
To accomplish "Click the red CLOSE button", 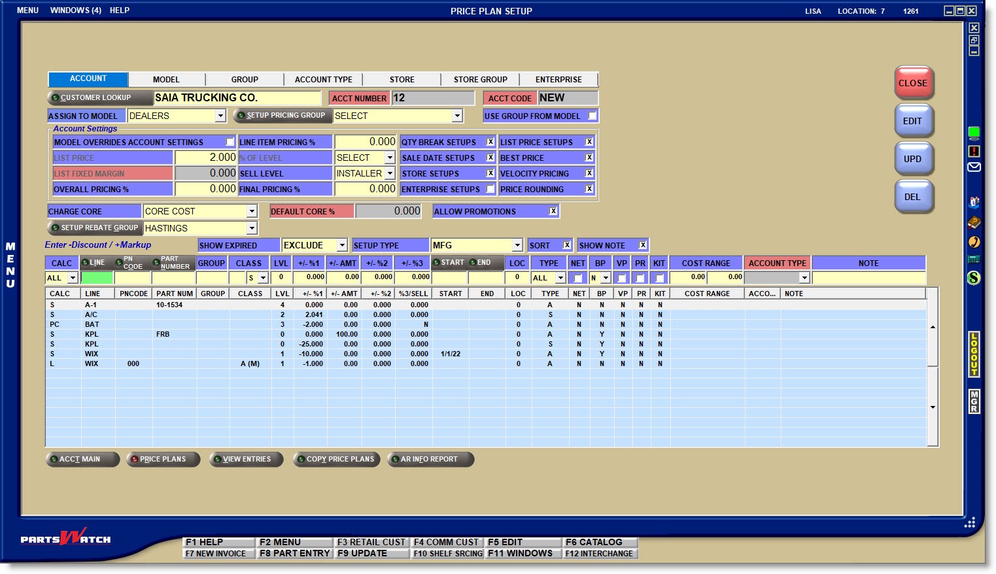I will coord(912,83).
